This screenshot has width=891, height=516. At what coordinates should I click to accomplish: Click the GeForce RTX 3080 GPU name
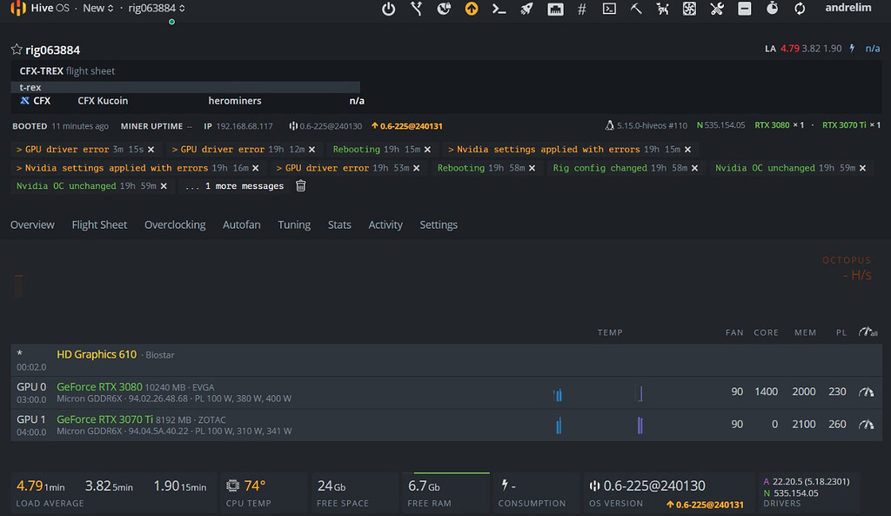coord(99,387)
